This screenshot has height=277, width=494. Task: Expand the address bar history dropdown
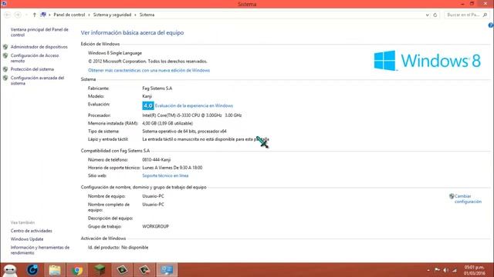coord(427,15)
